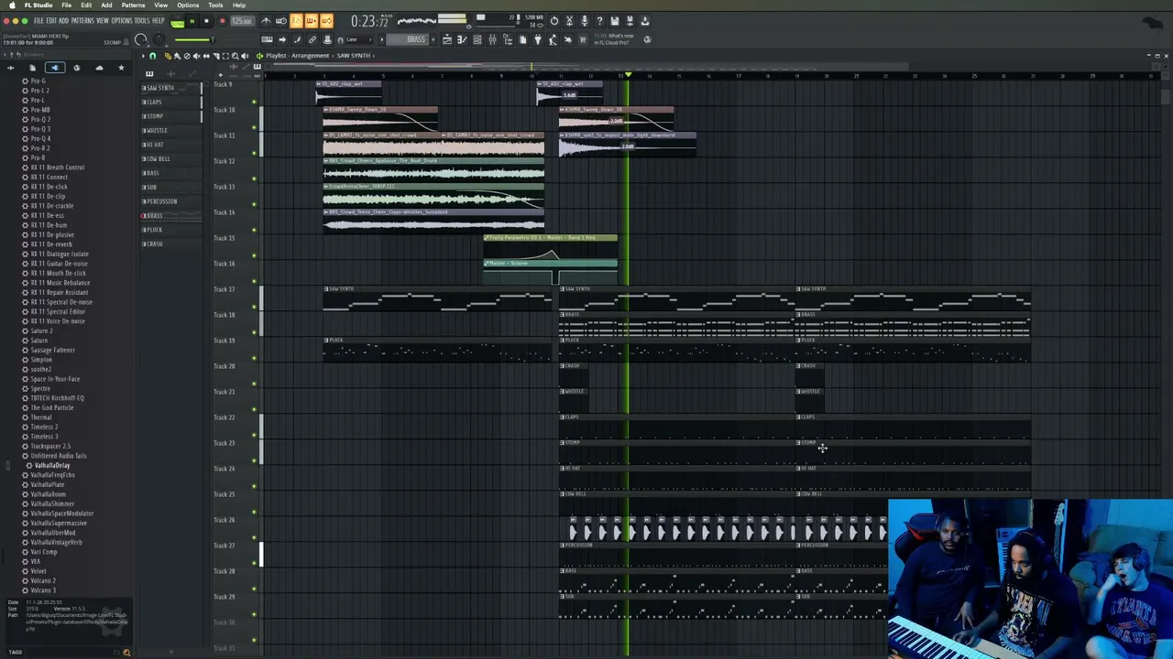This screenshot has height=659, width=1173.
Task: Click the save project floppy icon
Action: click(x=614, y=21)
